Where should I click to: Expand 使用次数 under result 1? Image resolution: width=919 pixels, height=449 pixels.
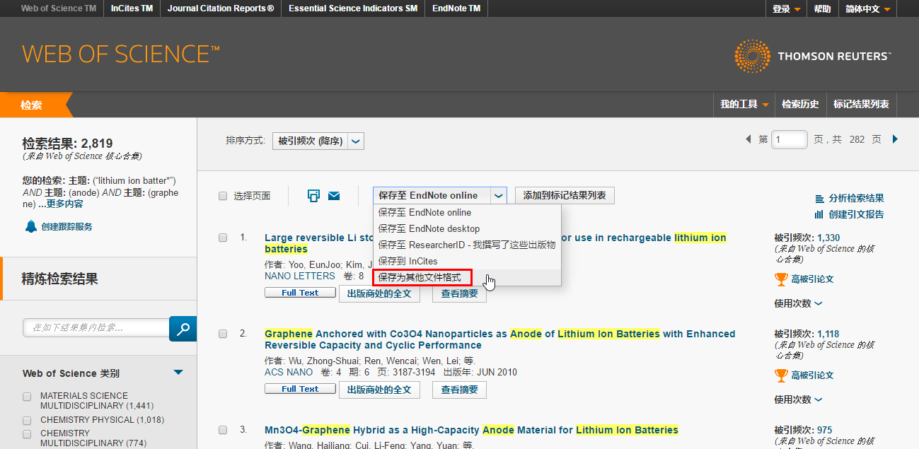pos(799,303)
